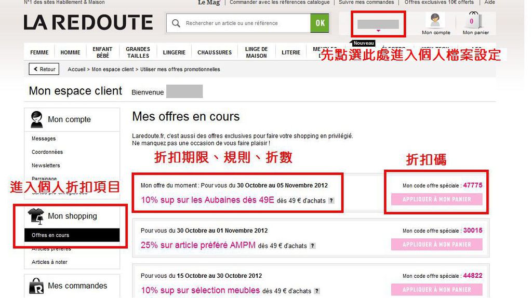Apply code 30015 to my basket

[x=436, y=245]
